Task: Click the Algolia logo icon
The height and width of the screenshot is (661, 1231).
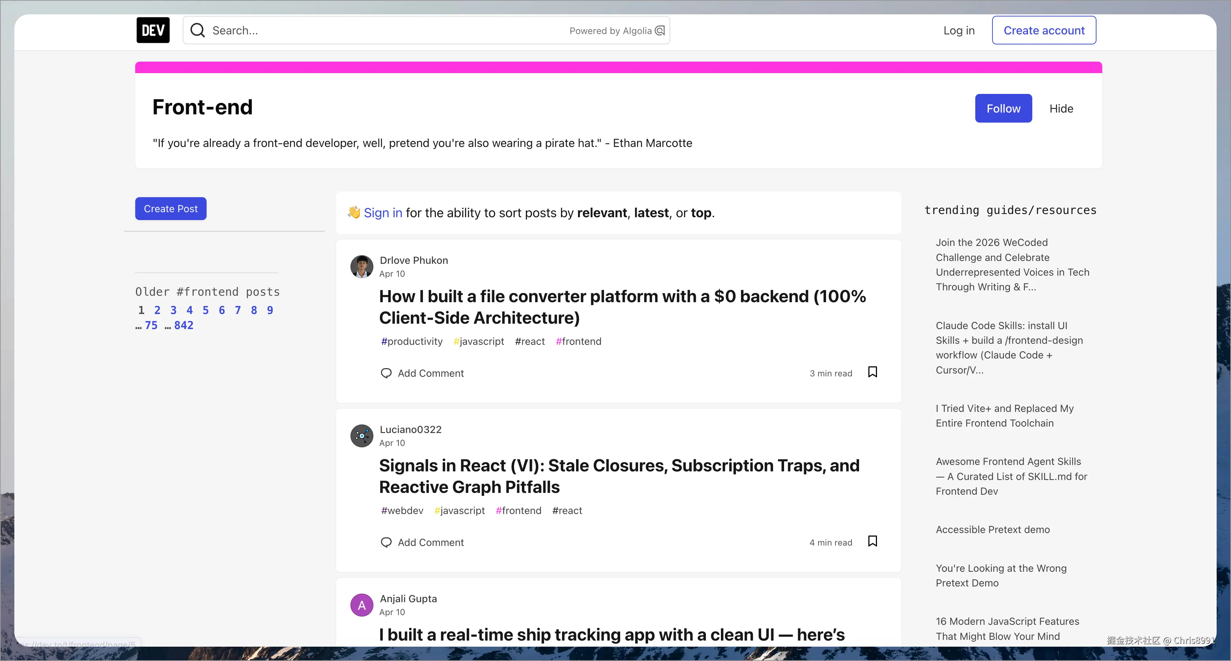Action: point(660,30)
